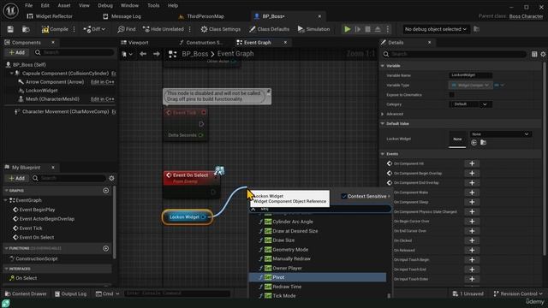The height and width of the screenshot is (308, 548).
Task: Add a new function with plus icon
Action: [x=106, y=249]
